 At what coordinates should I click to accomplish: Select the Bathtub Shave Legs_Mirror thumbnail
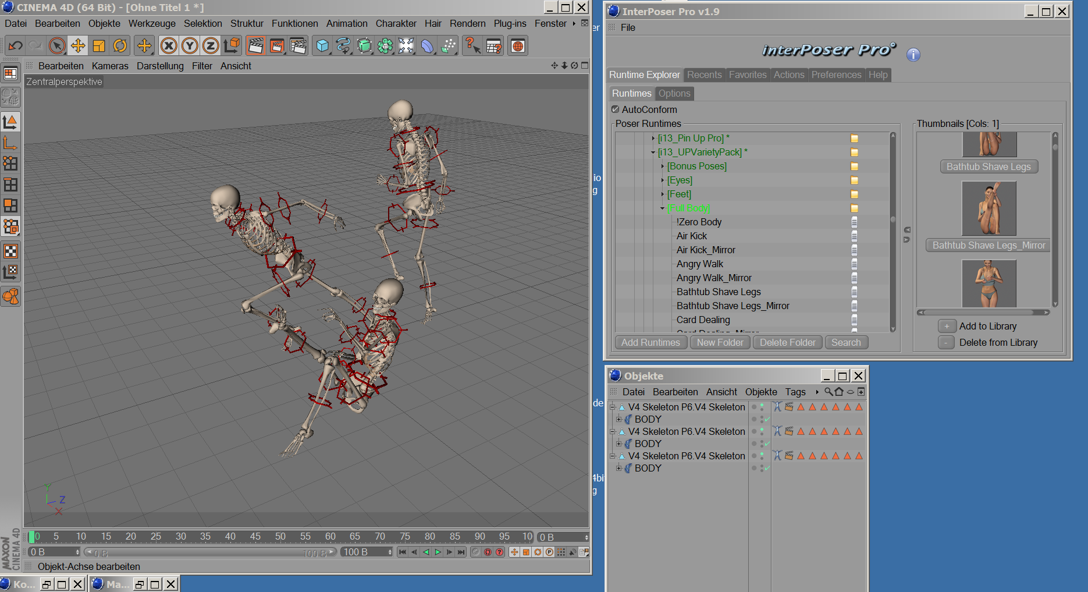pyautogui.click(x=989, y=208)
